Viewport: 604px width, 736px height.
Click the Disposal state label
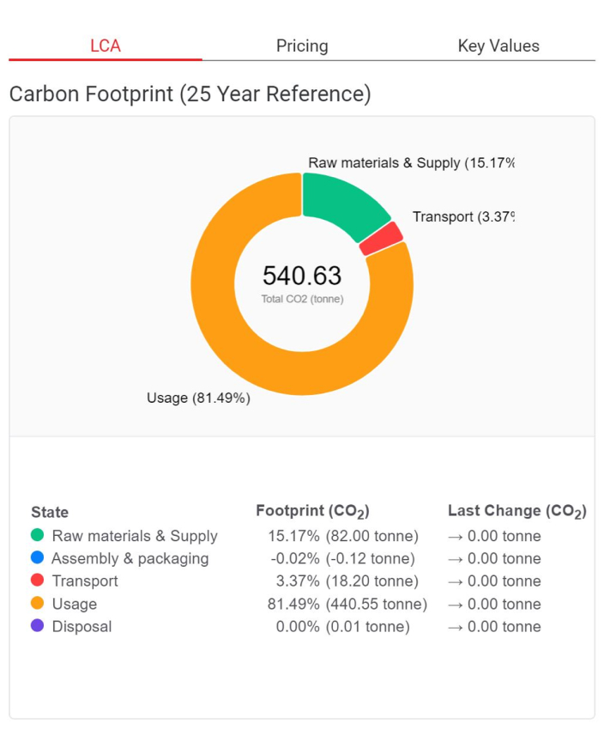82,626
